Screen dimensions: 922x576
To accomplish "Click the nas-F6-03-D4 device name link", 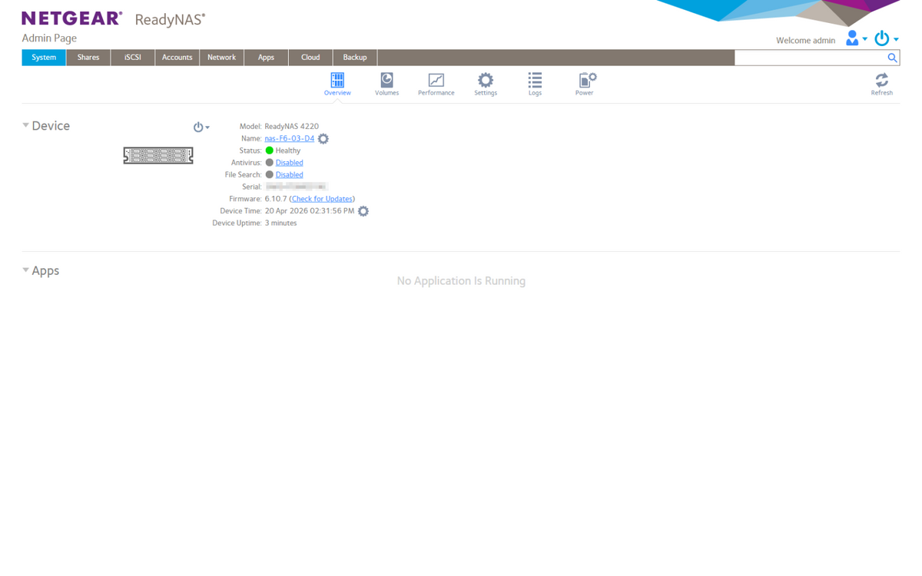I will coord(290,139).
